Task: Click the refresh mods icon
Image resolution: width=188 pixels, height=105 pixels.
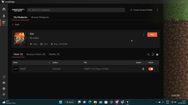Action: point(153,55)
